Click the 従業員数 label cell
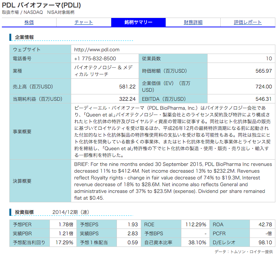This screenshot has width=278, height=257. pos(173,58)
